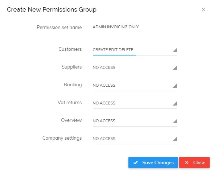Click the X icon to dismiss dialog

(203, 10)
